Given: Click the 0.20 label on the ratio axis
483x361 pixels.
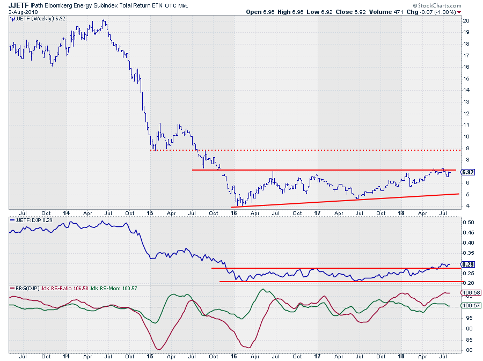Looking at the screenshot, I should [x=469, y=283].
